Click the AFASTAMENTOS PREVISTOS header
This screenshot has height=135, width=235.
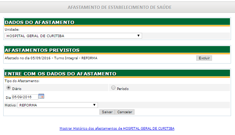pyautogui.click(x=117, y=50)
